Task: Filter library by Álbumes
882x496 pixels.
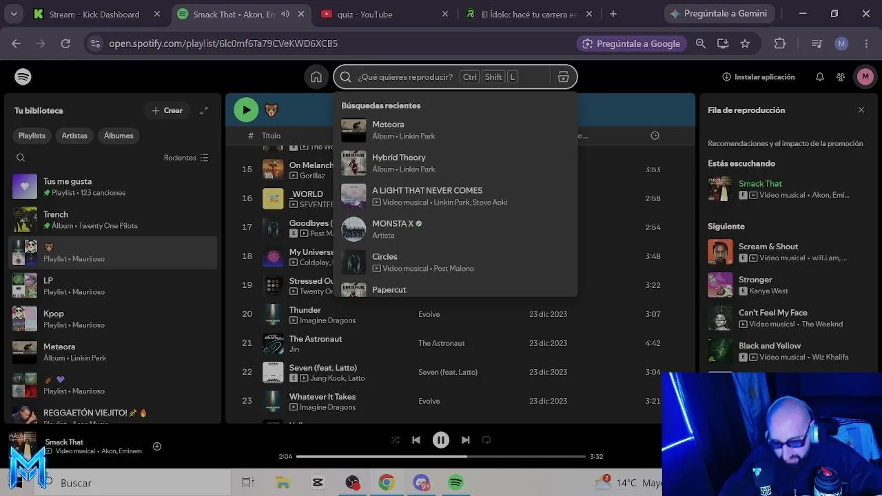Action: click(x=119, y=136)
